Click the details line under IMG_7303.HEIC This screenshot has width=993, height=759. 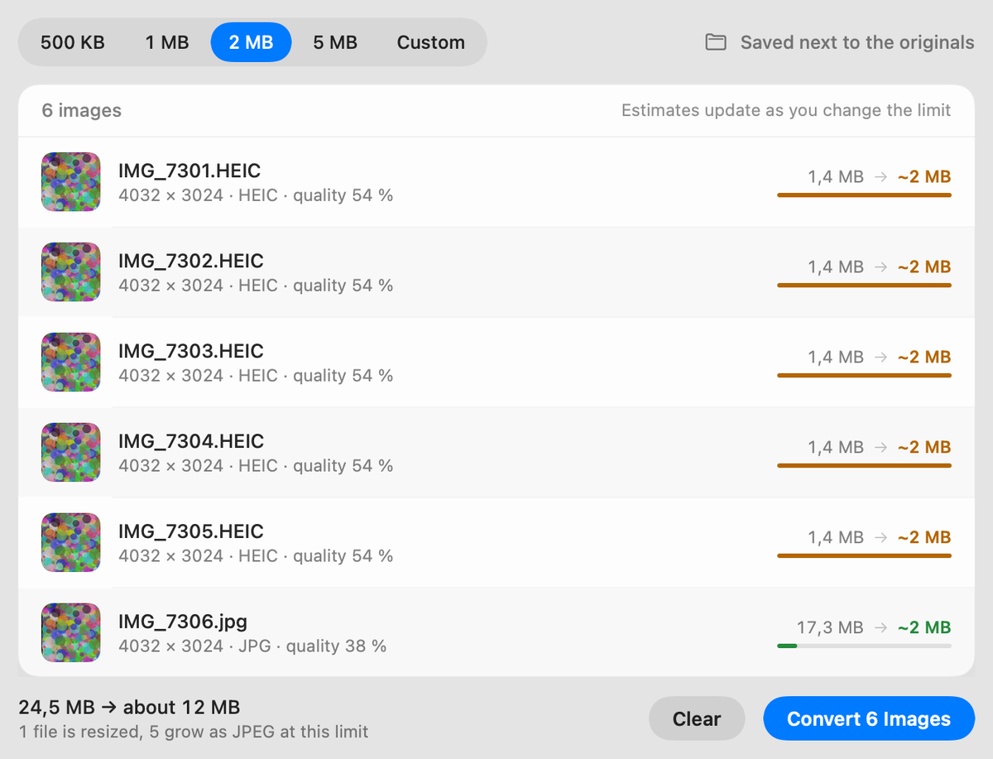pos(256,376)
